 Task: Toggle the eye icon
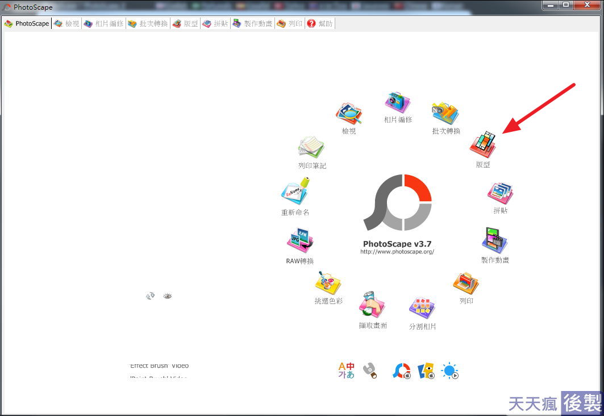tap(167, 296)
